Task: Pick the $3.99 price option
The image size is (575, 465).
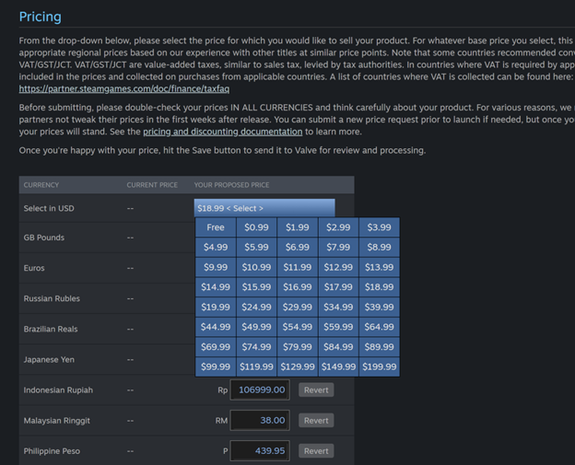Action: coord(379,227)
